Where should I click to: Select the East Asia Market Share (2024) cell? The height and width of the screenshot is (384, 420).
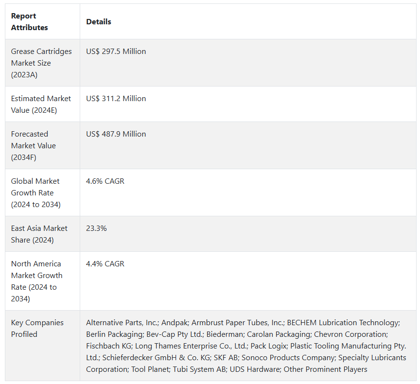[39, 234]
